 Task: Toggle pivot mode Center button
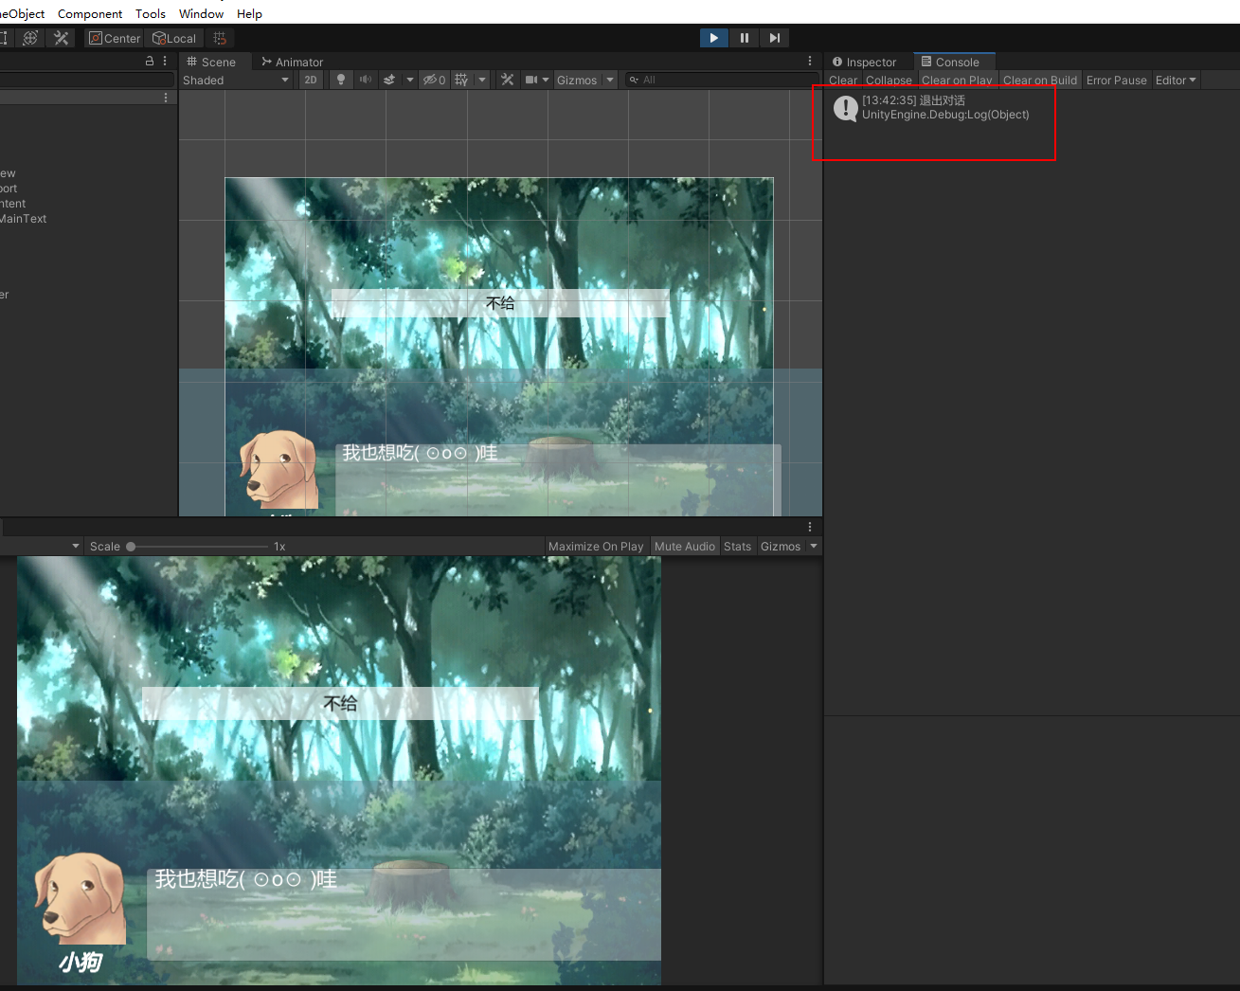coord(114,38)
